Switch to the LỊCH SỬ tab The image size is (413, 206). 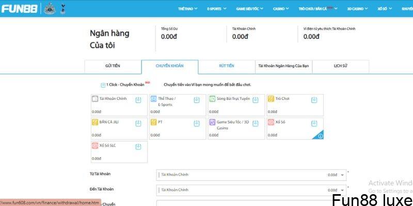340,66
